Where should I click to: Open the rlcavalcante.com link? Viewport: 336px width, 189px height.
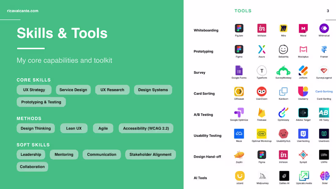(x=23, y=11)
